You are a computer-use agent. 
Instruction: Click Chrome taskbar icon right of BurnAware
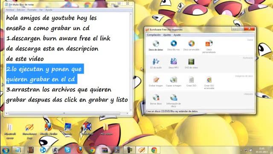click(x=154, y=150)
